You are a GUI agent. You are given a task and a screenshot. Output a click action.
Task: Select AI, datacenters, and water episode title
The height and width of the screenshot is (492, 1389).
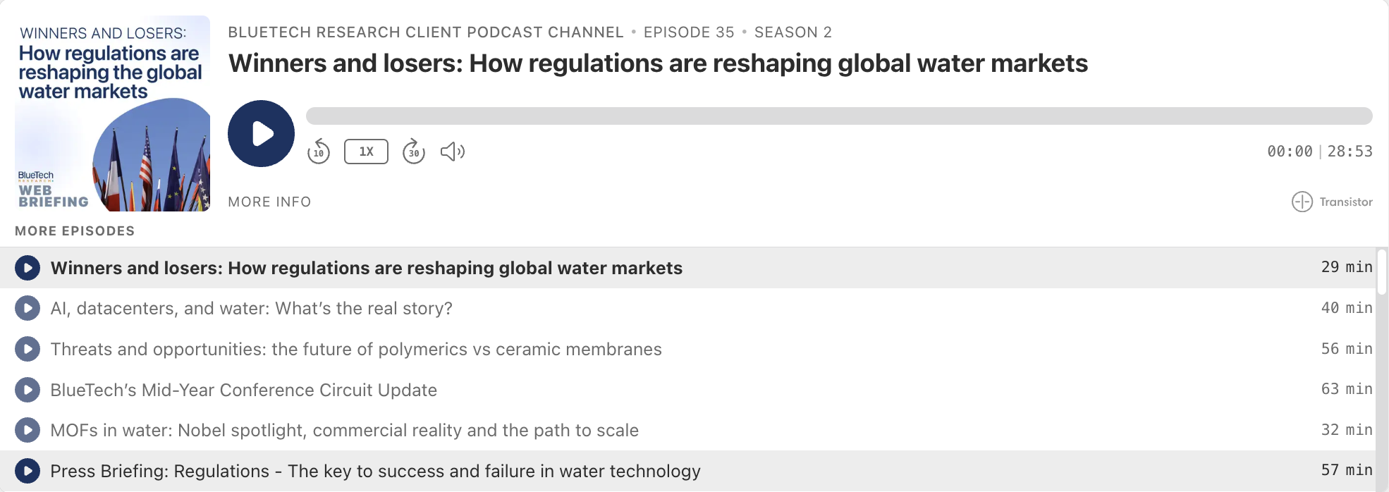tap(252, 309)
